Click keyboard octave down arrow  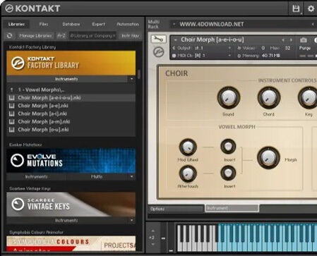tap(152, 245)
